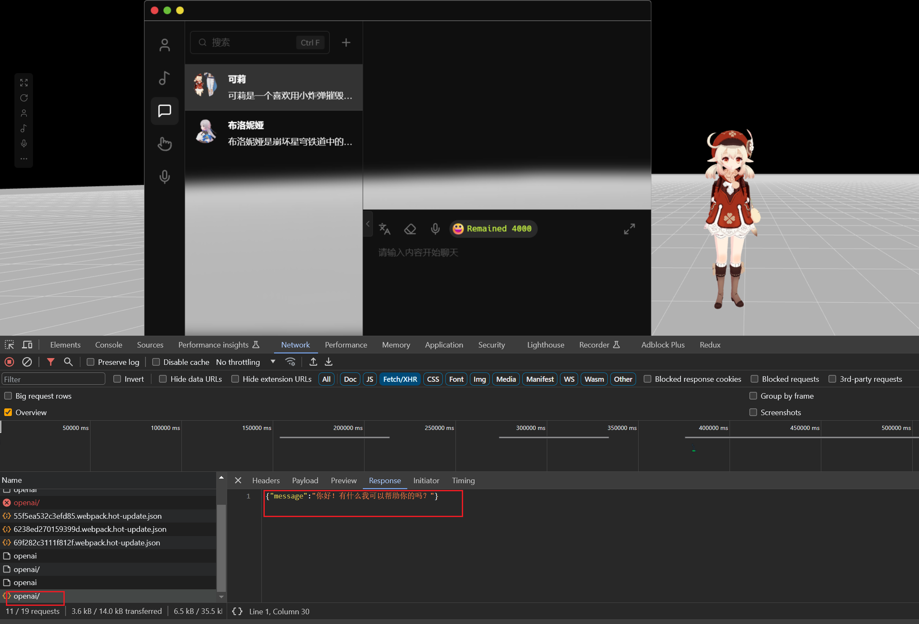Click the network Filter input field

53,379
